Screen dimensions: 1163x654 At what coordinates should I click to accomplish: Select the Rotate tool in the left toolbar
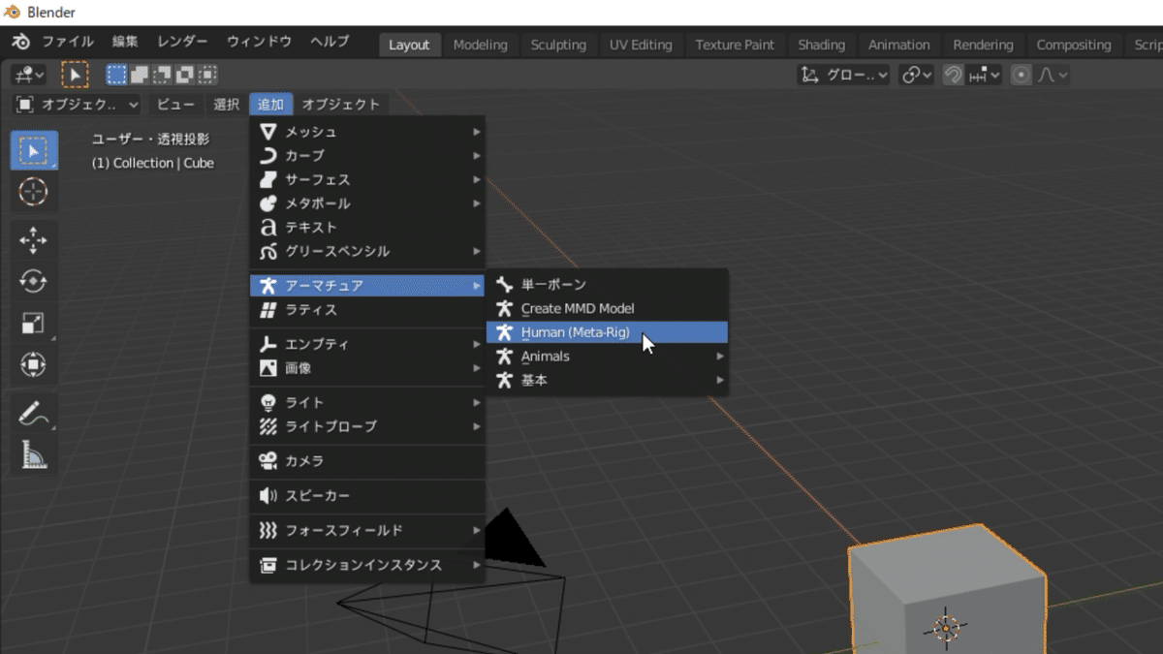pos(34,281)
